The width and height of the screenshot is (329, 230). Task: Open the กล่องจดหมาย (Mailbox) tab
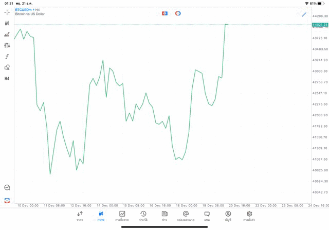[x=186, y=216]
